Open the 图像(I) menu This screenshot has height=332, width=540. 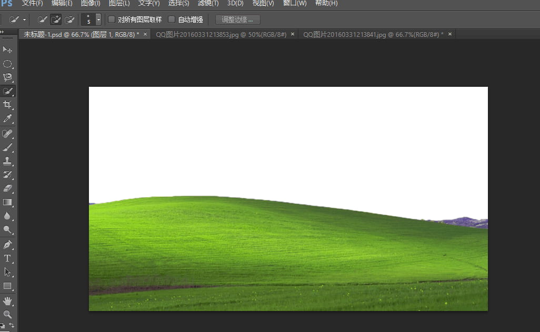(91, 4)
